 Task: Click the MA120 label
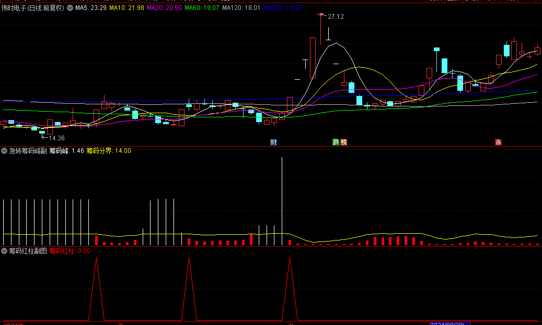pos(241,8)
